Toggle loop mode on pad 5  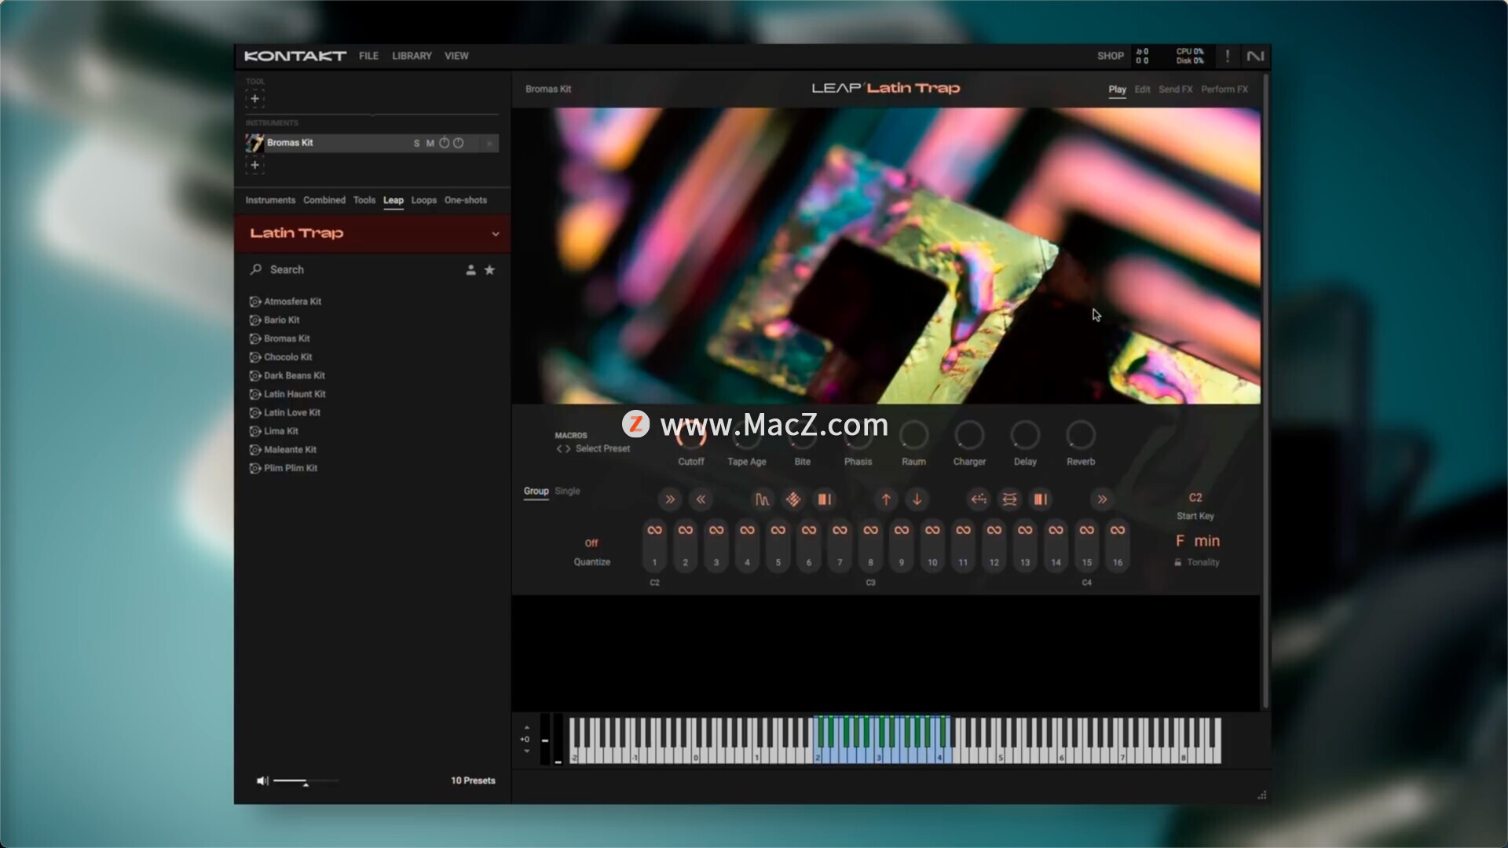coord(778,531)
